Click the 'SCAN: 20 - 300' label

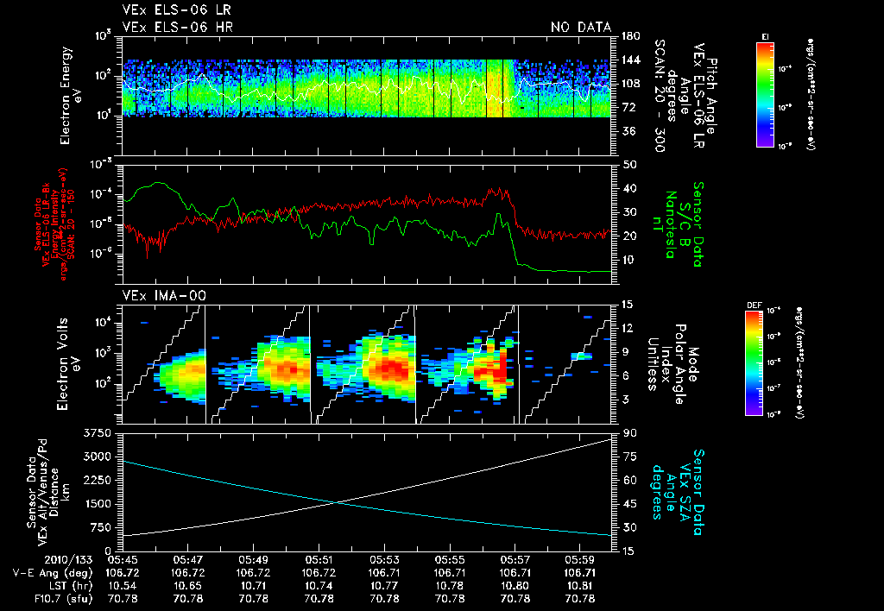click(x=659, y=96)
